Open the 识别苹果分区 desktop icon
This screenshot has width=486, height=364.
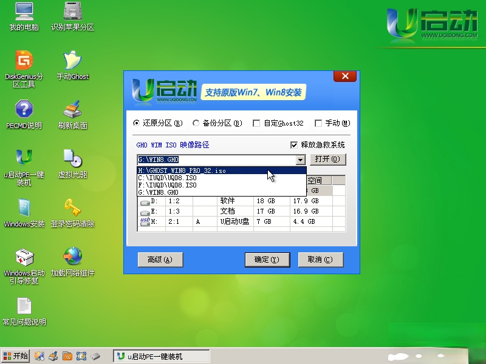[72, 17]
